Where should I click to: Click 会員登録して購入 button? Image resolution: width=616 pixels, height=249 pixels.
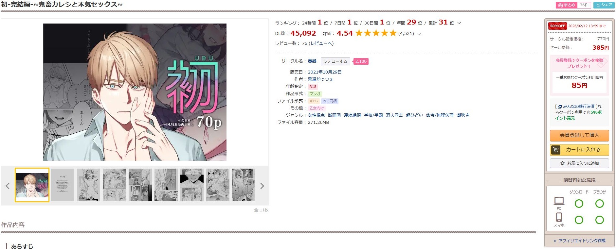click(579, 135)
